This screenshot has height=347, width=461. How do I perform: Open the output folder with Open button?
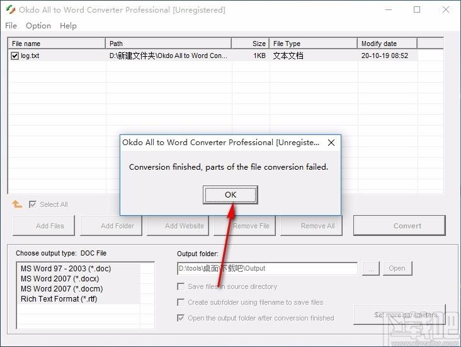coord(397,268)
